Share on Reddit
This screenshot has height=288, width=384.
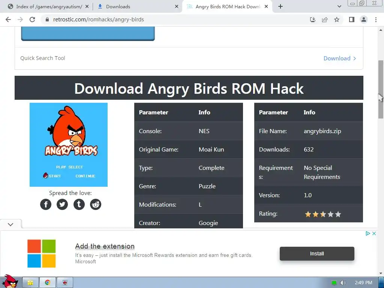96,204
